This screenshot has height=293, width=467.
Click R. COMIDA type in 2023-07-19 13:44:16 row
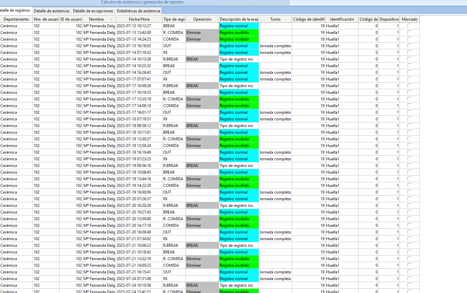pos(174,179)
